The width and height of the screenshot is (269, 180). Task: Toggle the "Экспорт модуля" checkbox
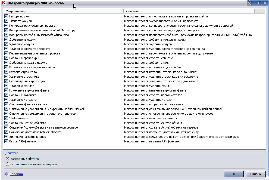tap(6, 21)
